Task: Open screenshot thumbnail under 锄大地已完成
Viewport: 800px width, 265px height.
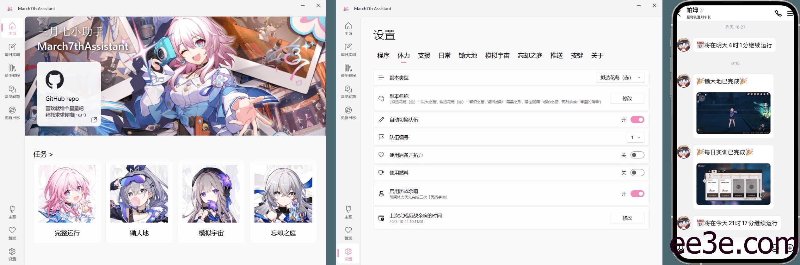Action: point(733,113)
